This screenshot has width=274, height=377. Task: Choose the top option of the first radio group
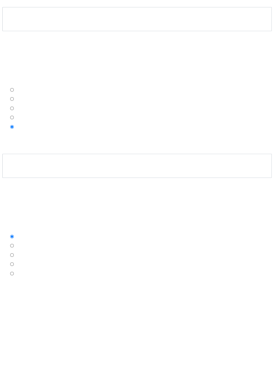tap(12, 90)
